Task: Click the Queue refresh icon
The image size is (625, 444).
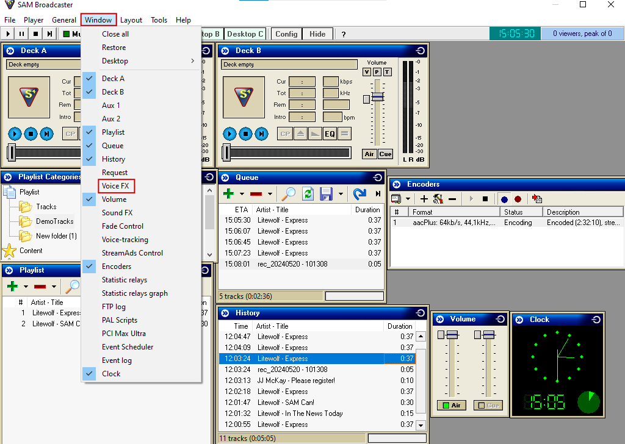Action: click(x=308, y=194)
